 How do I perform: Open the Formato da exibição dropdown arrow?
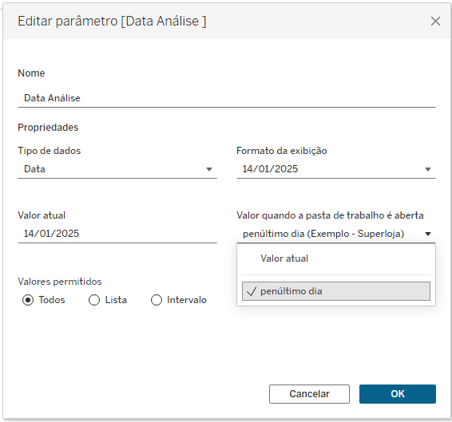(x=428, y=169)
